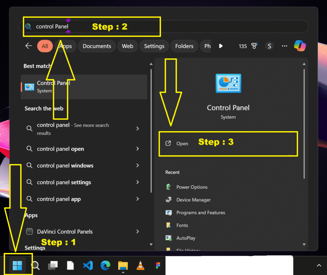Click the Start button on the taskbar
Image resolution: width=327 pixels, height=275 pixels.
(18, 265)
